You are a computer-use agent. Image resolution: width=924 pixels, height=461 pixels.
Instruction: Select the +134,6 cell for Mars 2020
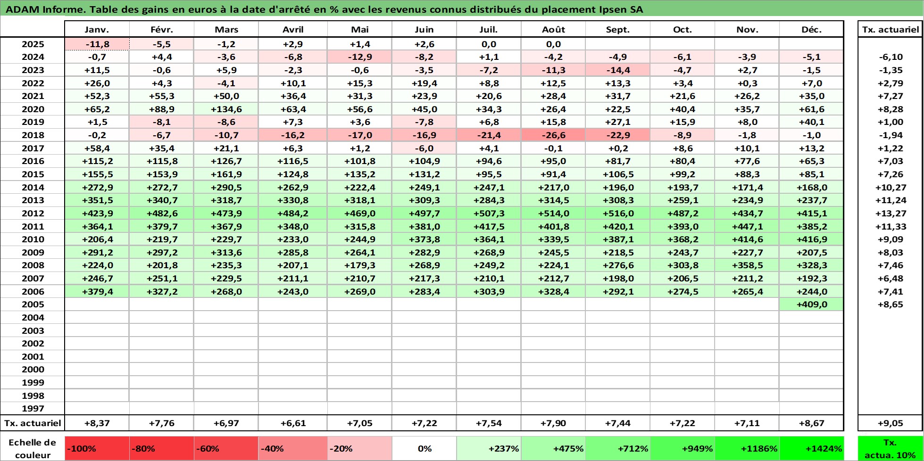(x=226, y=109)
